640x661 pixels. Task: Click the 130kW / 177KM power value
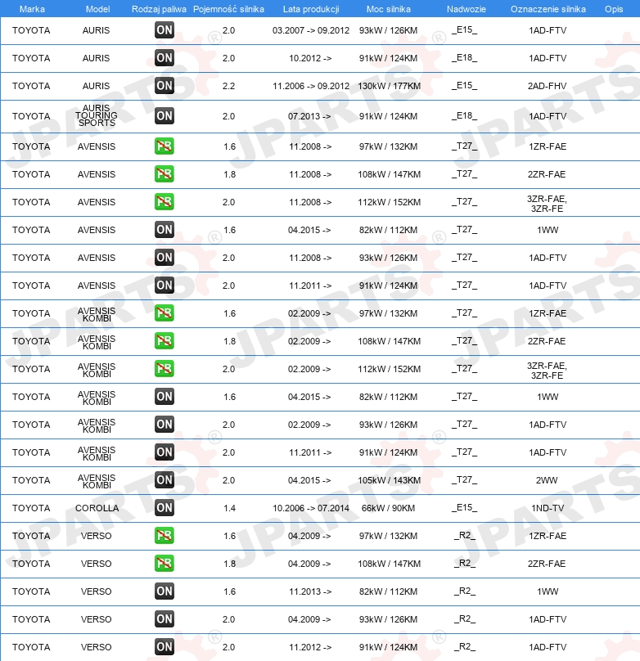[x=389, y=86]
